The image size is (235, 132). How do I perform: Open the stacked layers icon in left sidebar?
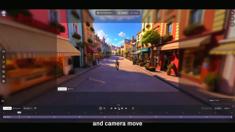[x=4, y=76]
